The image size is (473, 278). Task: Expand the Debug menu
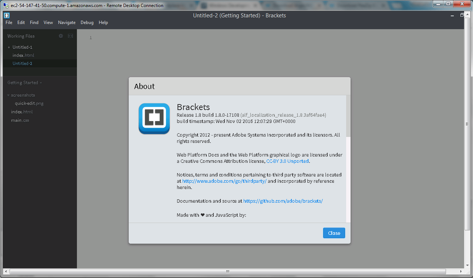click(87, 22)
